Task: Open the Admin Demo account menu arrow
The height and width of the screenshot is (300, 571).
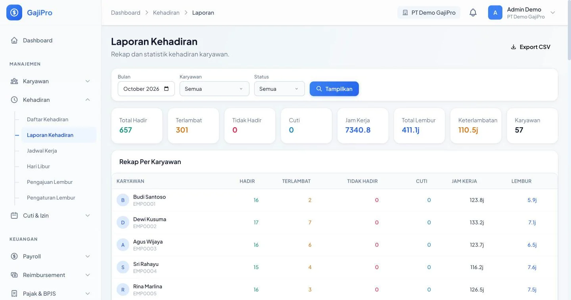Action: (553, 13)
